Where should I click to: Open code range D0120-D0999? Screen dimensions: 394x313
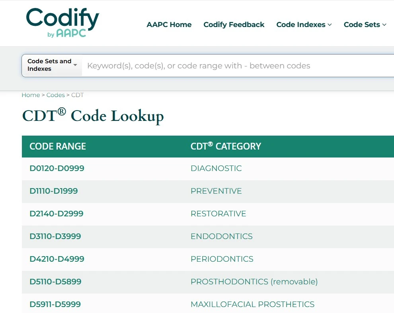click(x=57, y=168)
